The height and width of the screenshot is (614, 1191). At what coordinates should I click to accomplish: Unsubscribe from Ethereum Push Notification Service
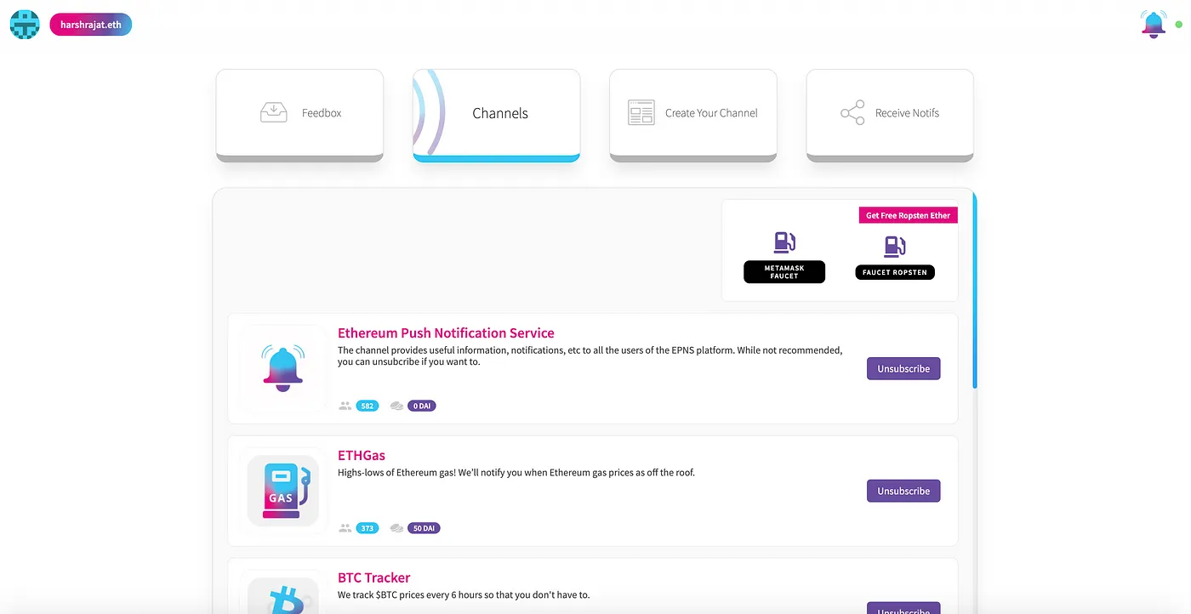pos(903,368)
